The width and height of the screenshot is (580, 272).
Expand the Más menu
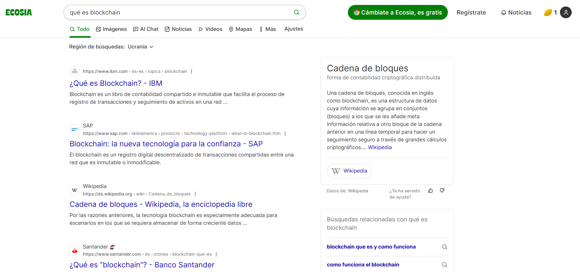pos(267,29)
